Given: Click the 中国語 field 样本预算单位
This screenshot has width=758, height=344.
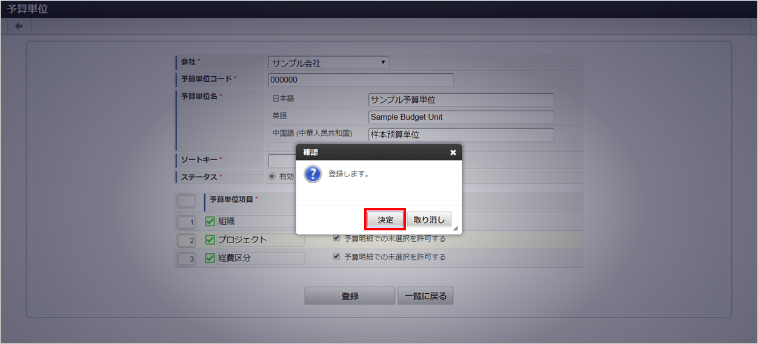Looking at the screenshot, I should 461,135.
